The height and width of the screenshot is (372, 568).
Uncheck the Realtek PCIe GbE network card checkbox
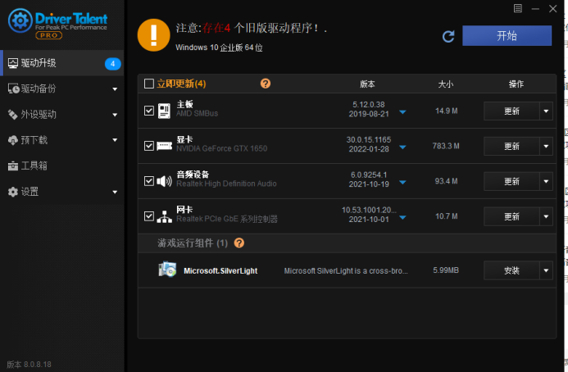(149, 216)
